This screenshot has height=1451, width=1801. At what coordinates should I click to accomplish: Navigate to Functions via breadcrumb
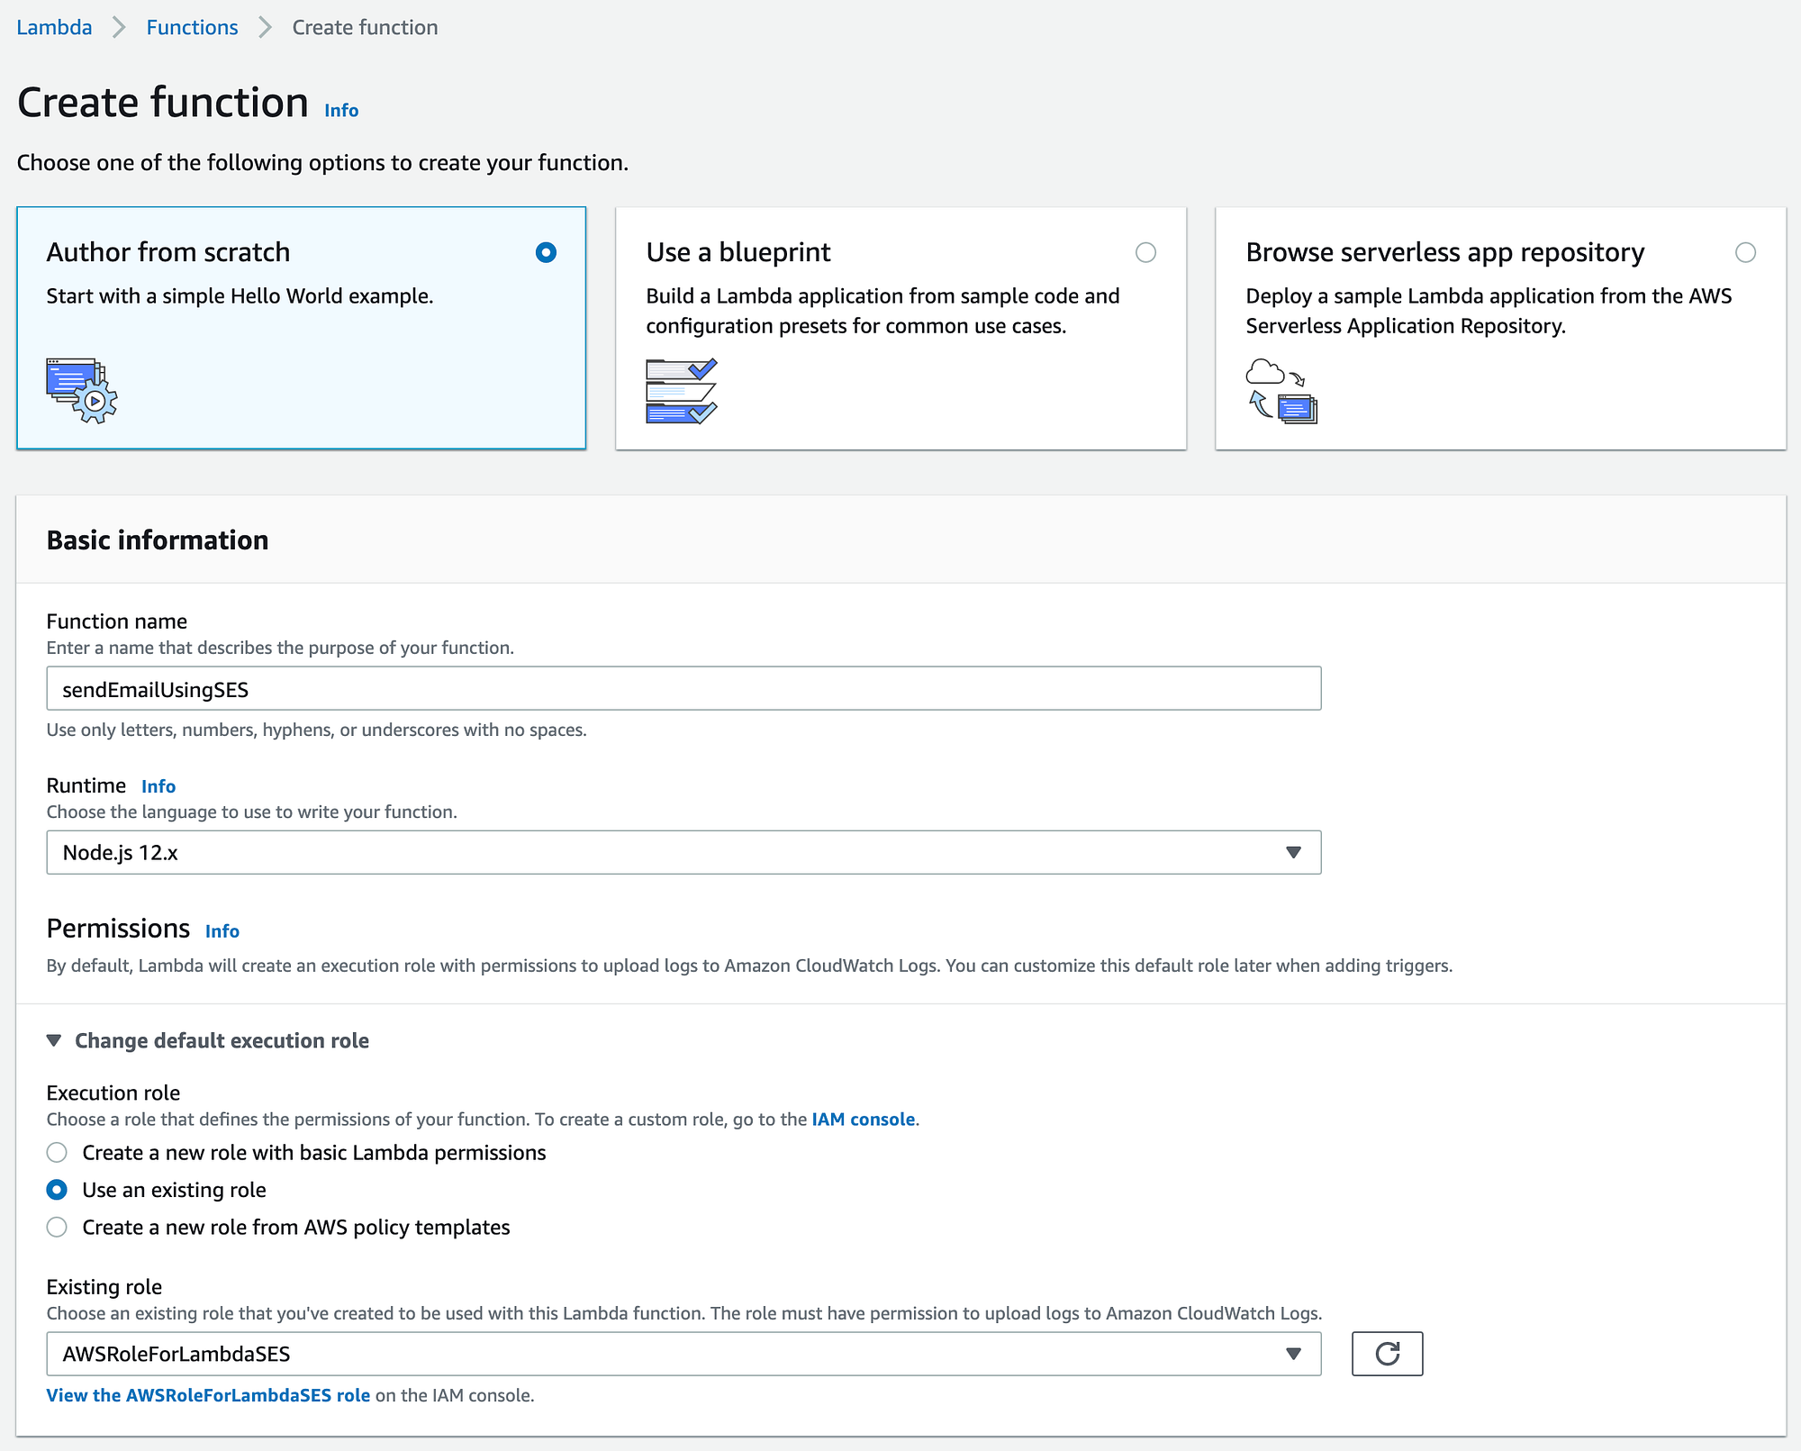(192, 27)
